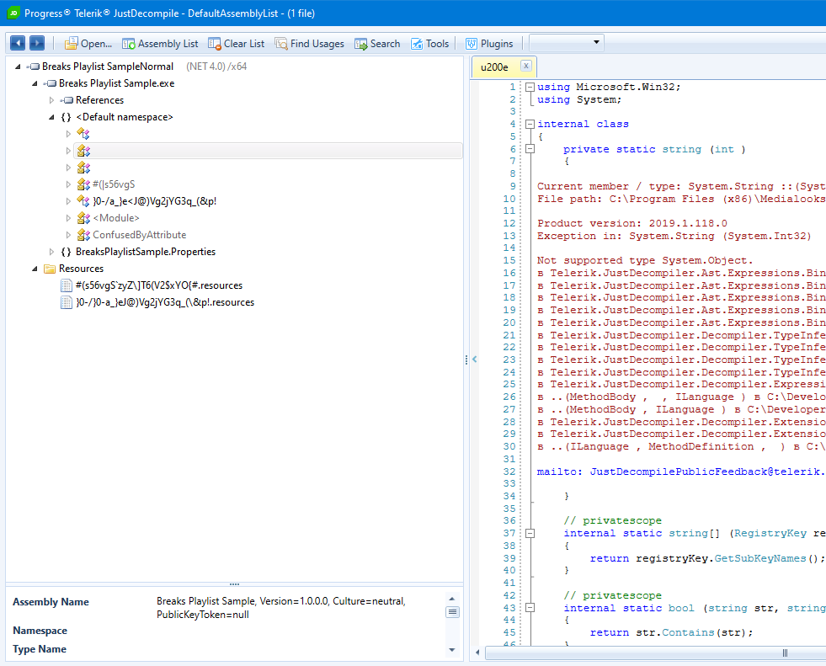Expand the BreaksPlaylistSample.Properties namespace

[x=51, y=252]
